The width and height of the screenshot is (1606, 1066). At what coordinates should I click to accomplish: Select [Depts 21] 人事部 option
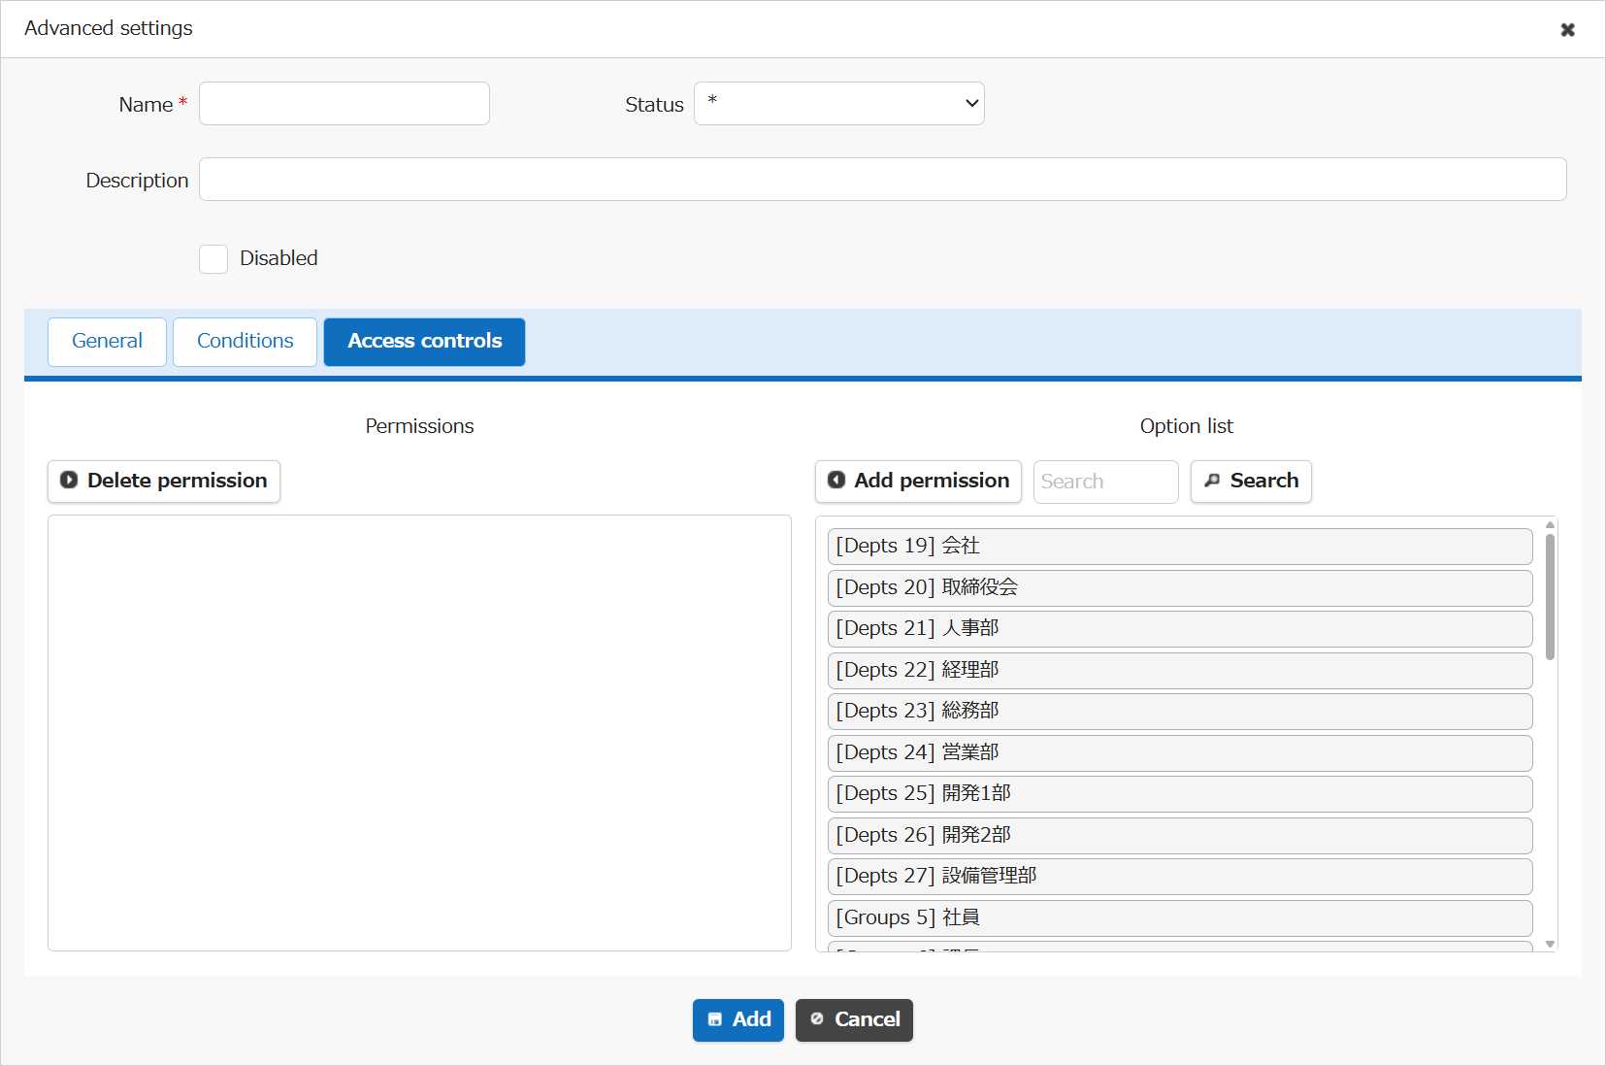coord(1180,629)
